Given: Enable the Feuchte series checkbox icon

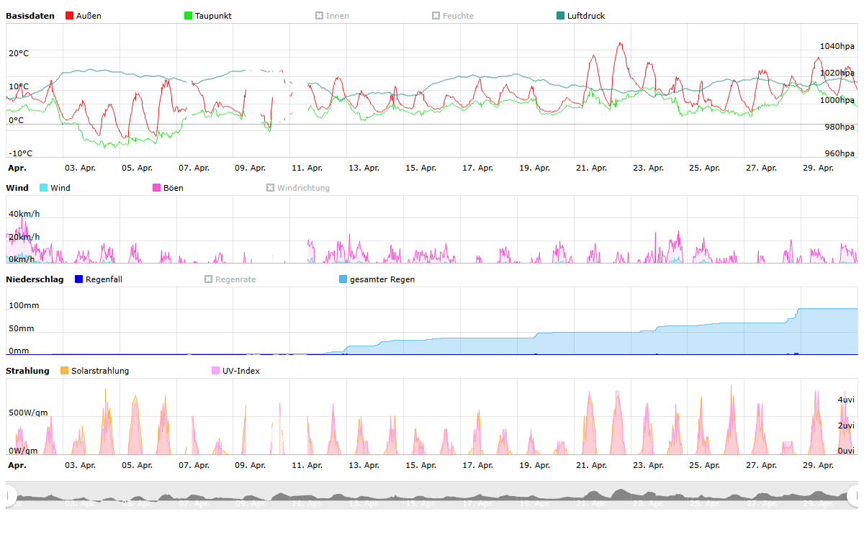Looking at the screenshot, I should [436, 16].
